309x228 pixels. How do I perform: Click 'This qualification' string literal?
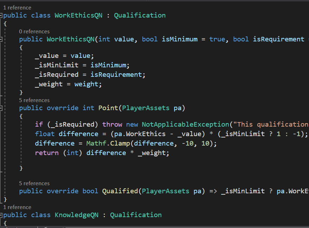pyautogui.click(x=271, y=125)
